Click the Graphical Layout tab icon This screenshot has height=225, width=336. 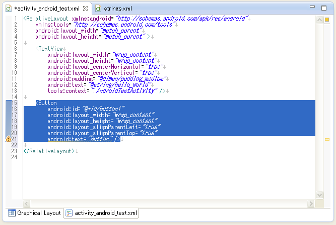pyautogui.click(x=12, y=213)
